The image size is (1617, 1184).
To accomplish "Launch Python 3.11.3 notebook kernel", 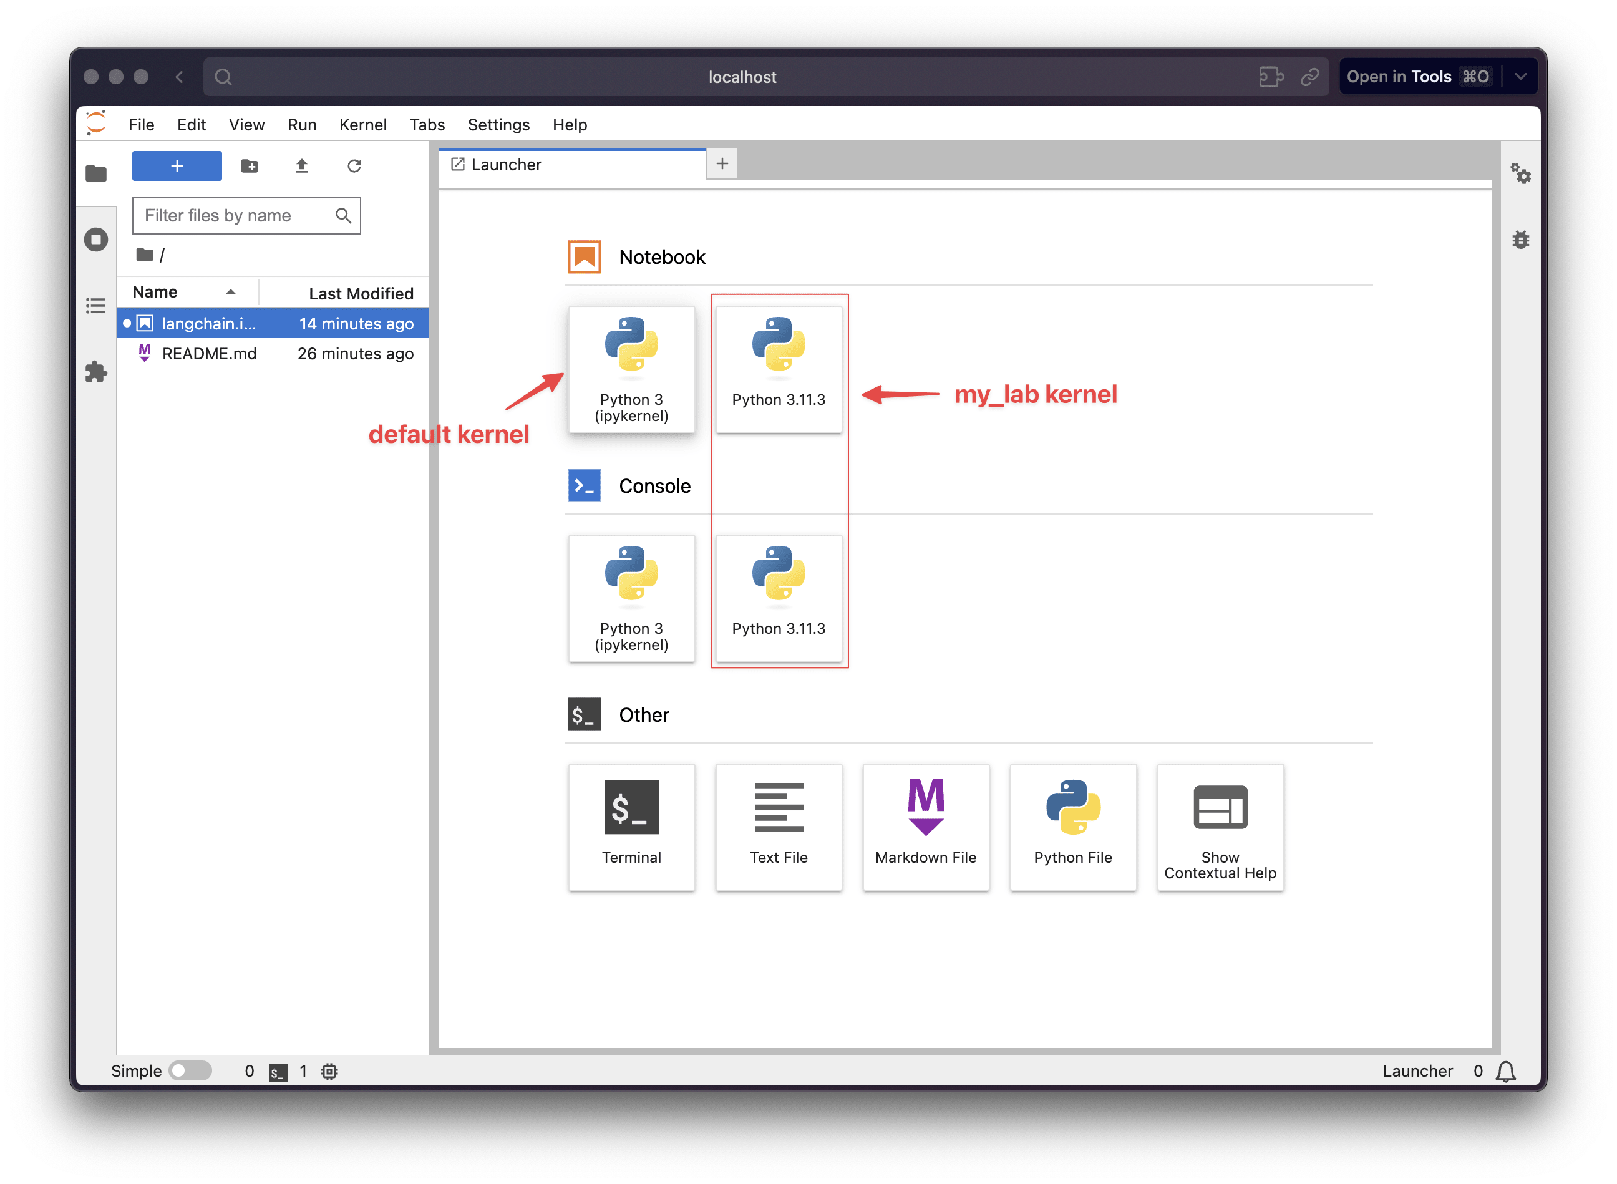I will tap(779, 369).
